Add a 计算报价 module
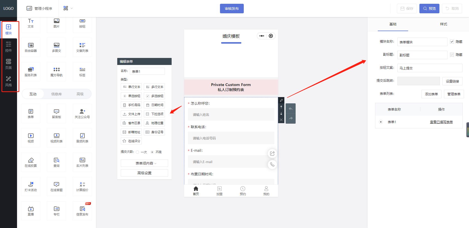The height and width of the screenshot is (228, 469). pyautogui.click(x=82, y=187)
